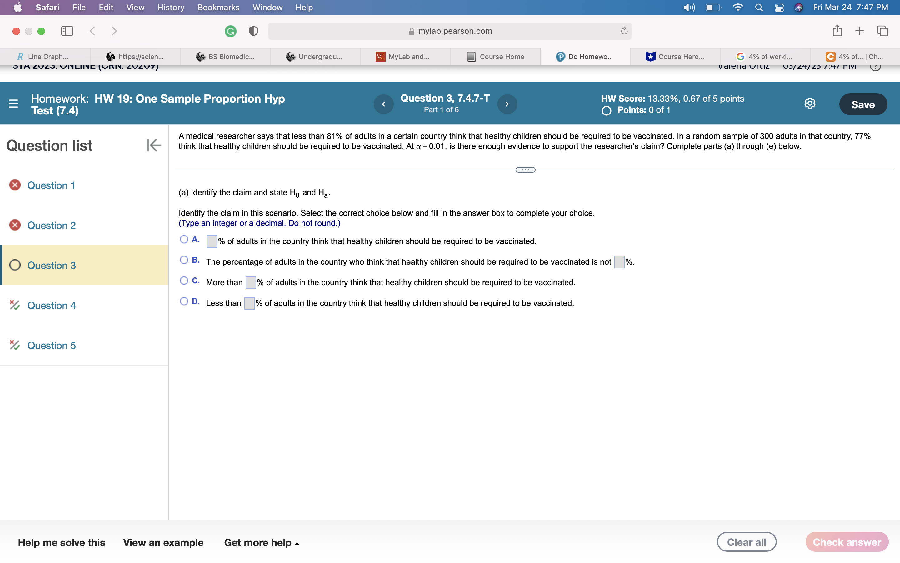Screen dimensions: 900x563
Task: Click the Save button
Action: 863,104
